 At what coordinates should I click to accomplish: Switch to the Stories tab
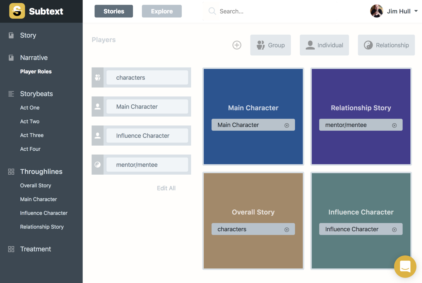pos(114,11)
